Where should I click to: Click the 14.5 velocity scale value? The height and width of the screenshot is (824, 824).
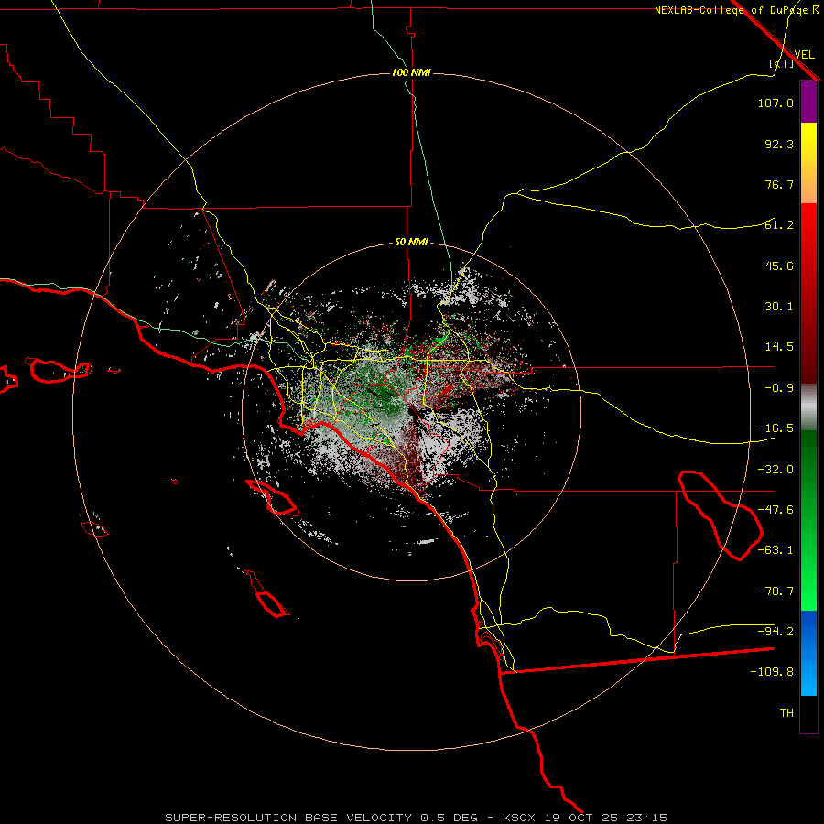coord(779,347)
